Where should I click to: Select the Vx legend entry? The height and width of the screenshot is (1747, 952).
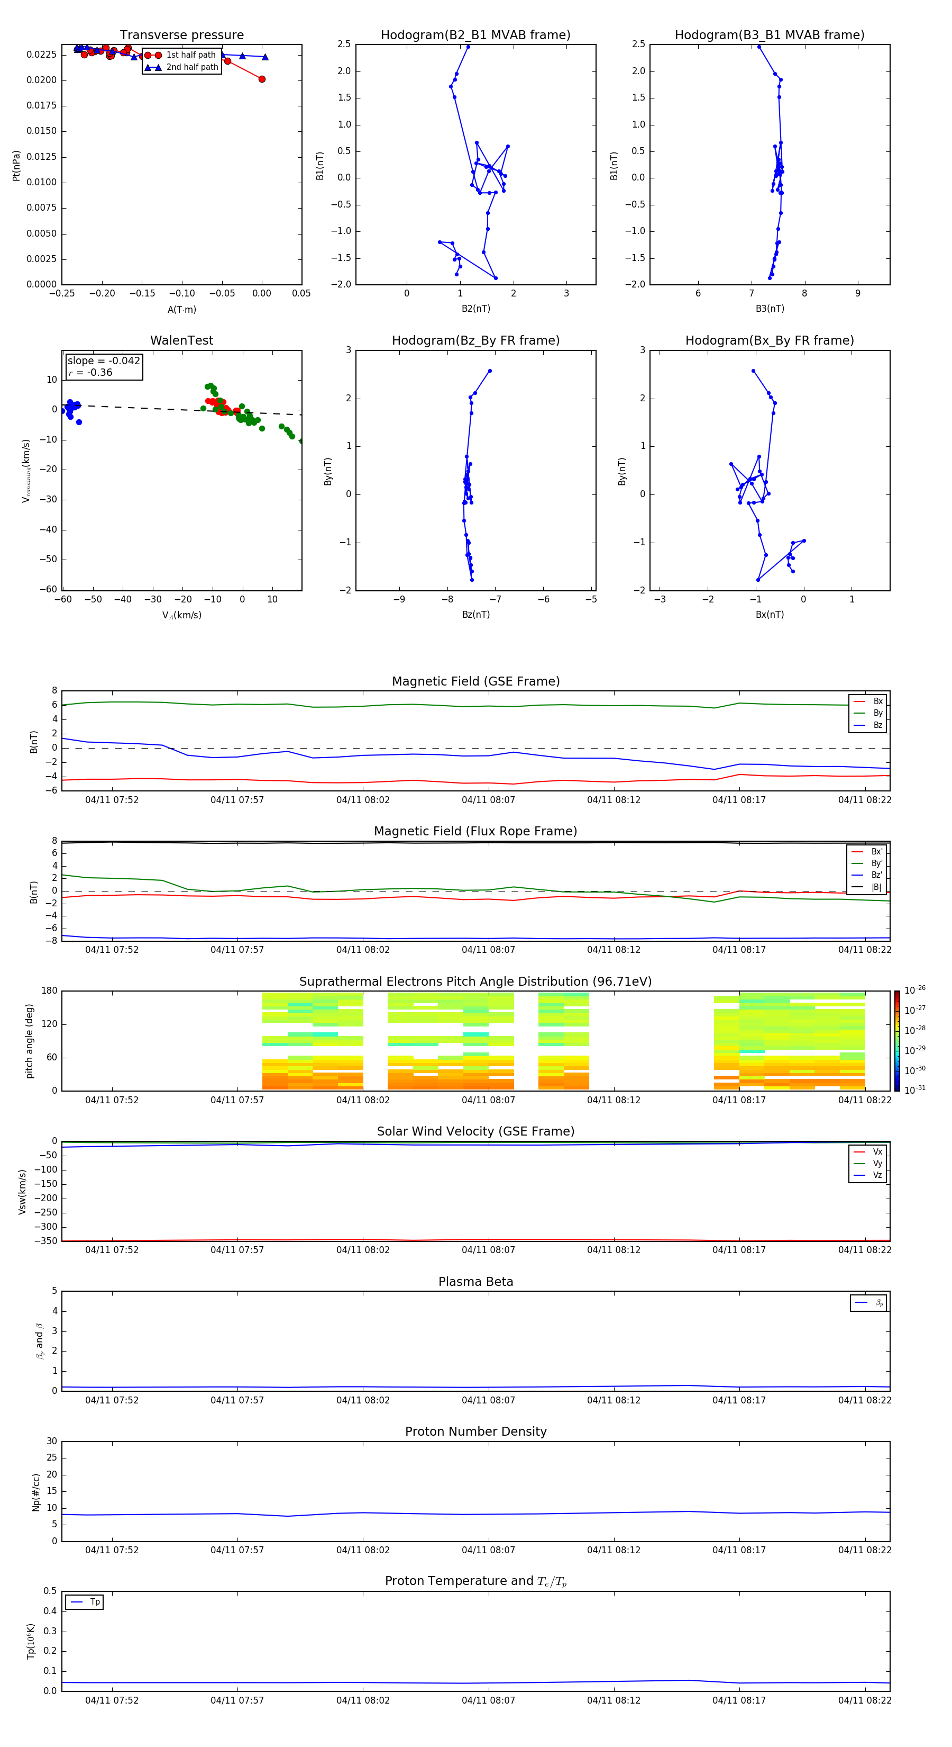pyautogui.click(x=868, y=1151)
